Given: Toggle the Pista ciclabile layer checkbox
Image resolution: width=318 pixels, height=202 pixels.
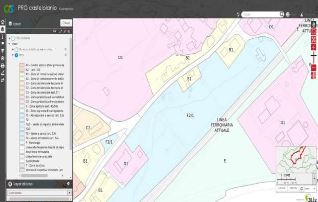Looking at the screenshot, I should (13, 38).
